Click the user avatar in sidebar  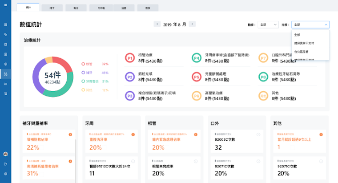pos(5,154)
